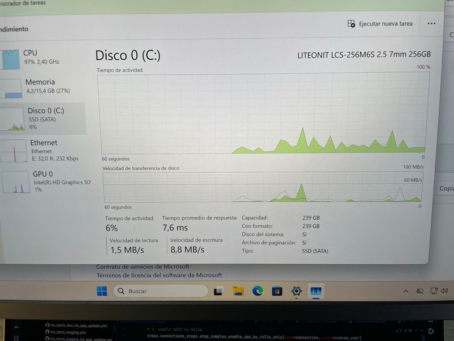The width and height of the screenshot is (454, 341).
Task: Click the 97% 2,40 GHz CPU reading
Action: (41, 62)
